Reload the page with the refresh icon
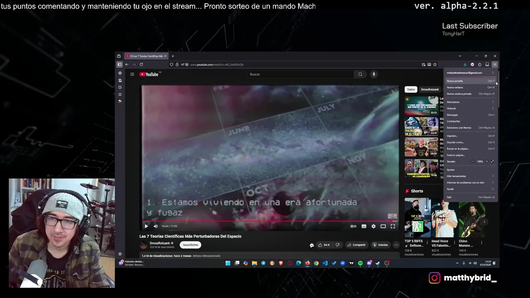 pos(141,65)
